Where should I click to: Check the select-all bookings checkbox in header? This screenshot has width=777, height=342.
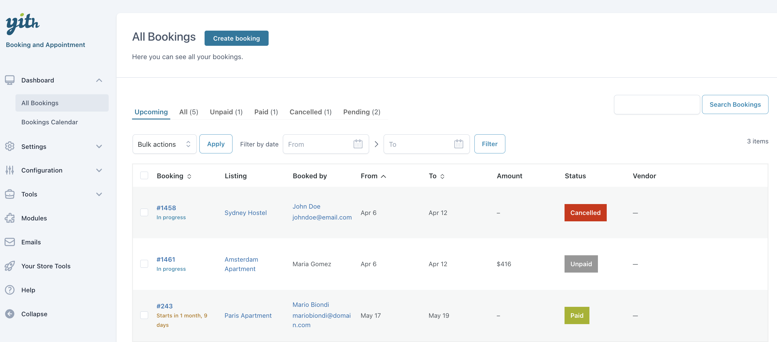tap(144, 176)
